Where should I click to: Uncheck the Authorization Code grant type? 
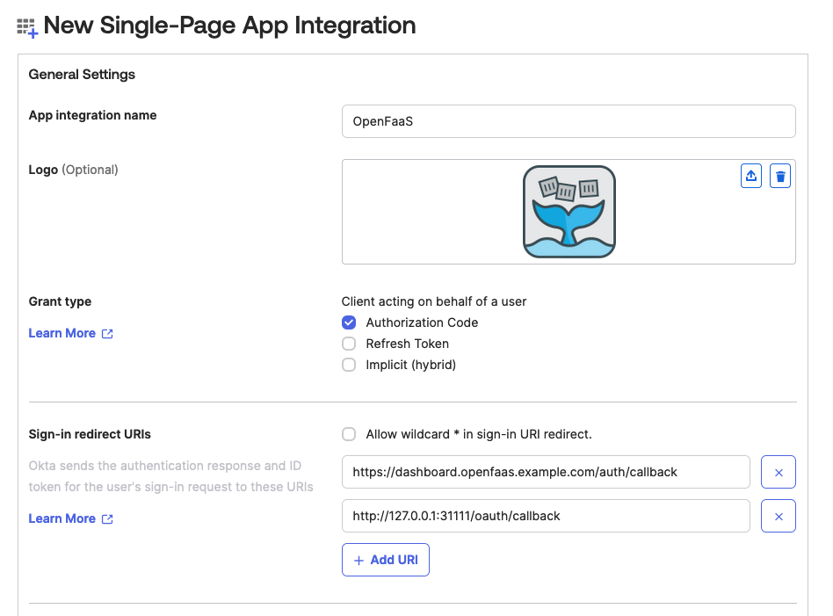pyautogui.click(x=349, y=322)
